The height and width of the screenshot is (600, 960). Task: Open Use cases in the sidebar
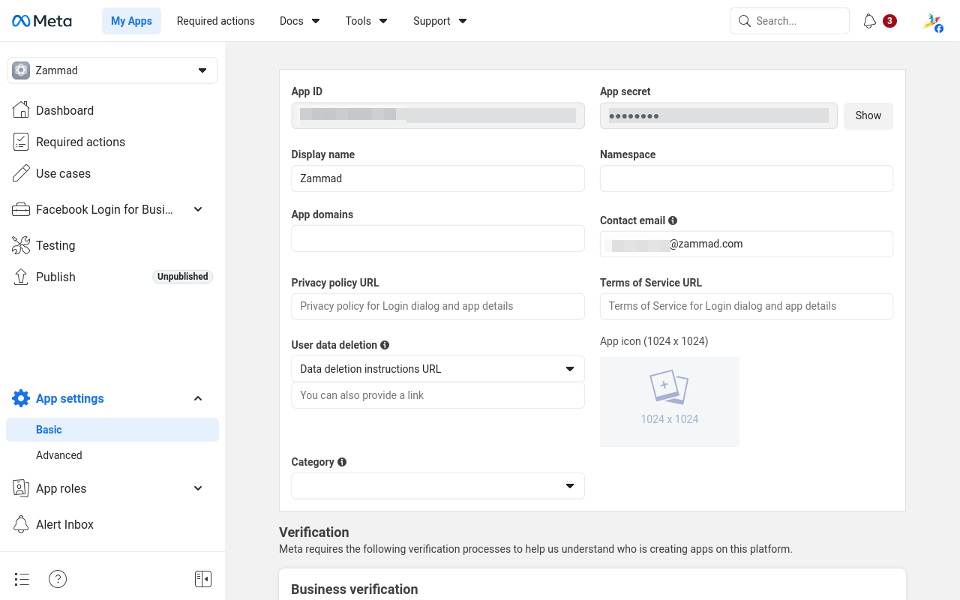point(112,173)
